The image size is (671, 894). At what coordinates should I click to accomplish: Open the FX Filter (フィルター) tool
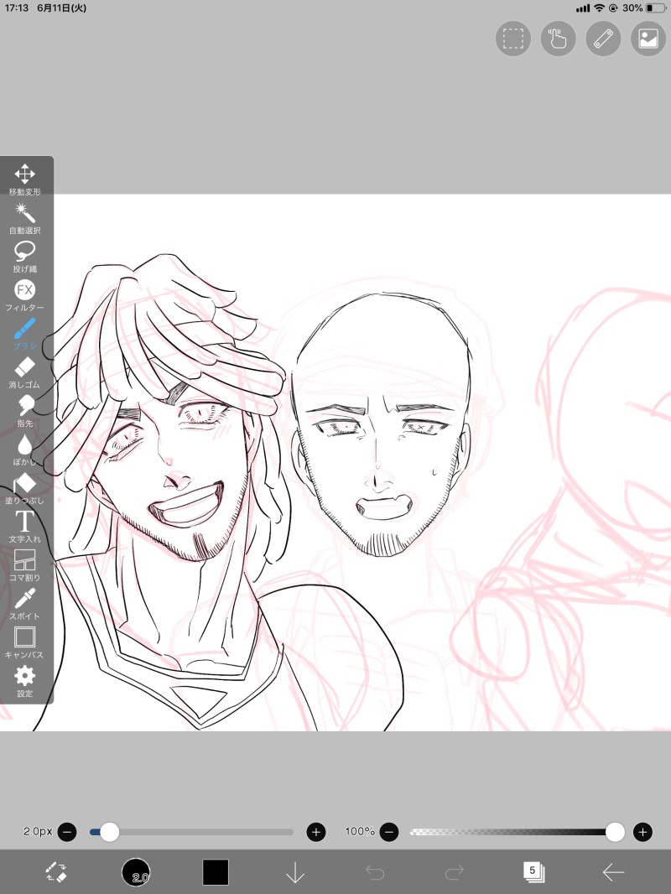(x=24, y=294)
